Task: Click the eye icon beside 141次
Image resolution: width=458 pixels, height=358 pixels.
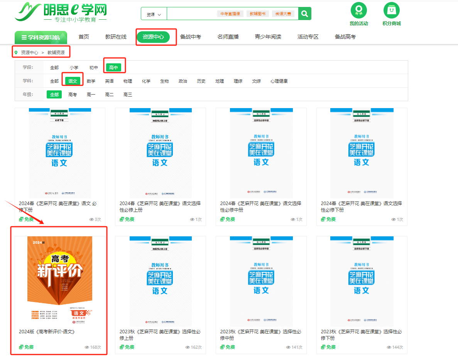Action: coord(288,348)
